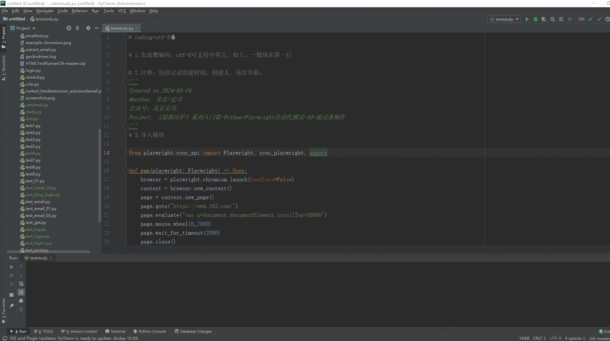Image resolution: width=610 pixels, height=341 pixels.
Task: Locate current file in Project tree
Action: (69, 28)
